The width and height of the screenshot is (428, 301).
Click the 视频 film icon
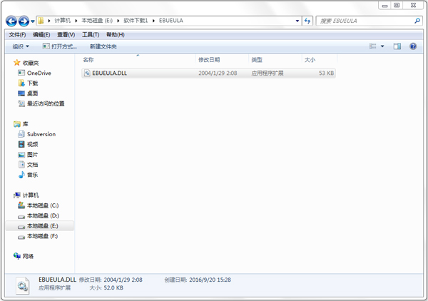21,144
